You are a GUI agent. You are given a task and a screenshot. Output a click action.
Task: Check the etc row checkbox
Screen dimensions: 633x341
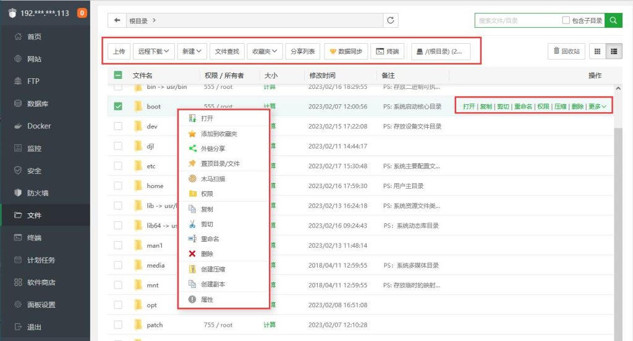pos(118,165)
